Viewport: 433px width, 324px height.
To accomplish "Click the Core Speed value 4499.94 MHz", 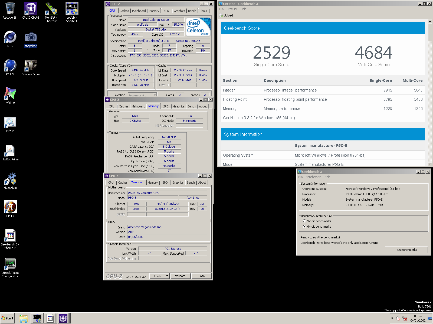I will (140, 70).
